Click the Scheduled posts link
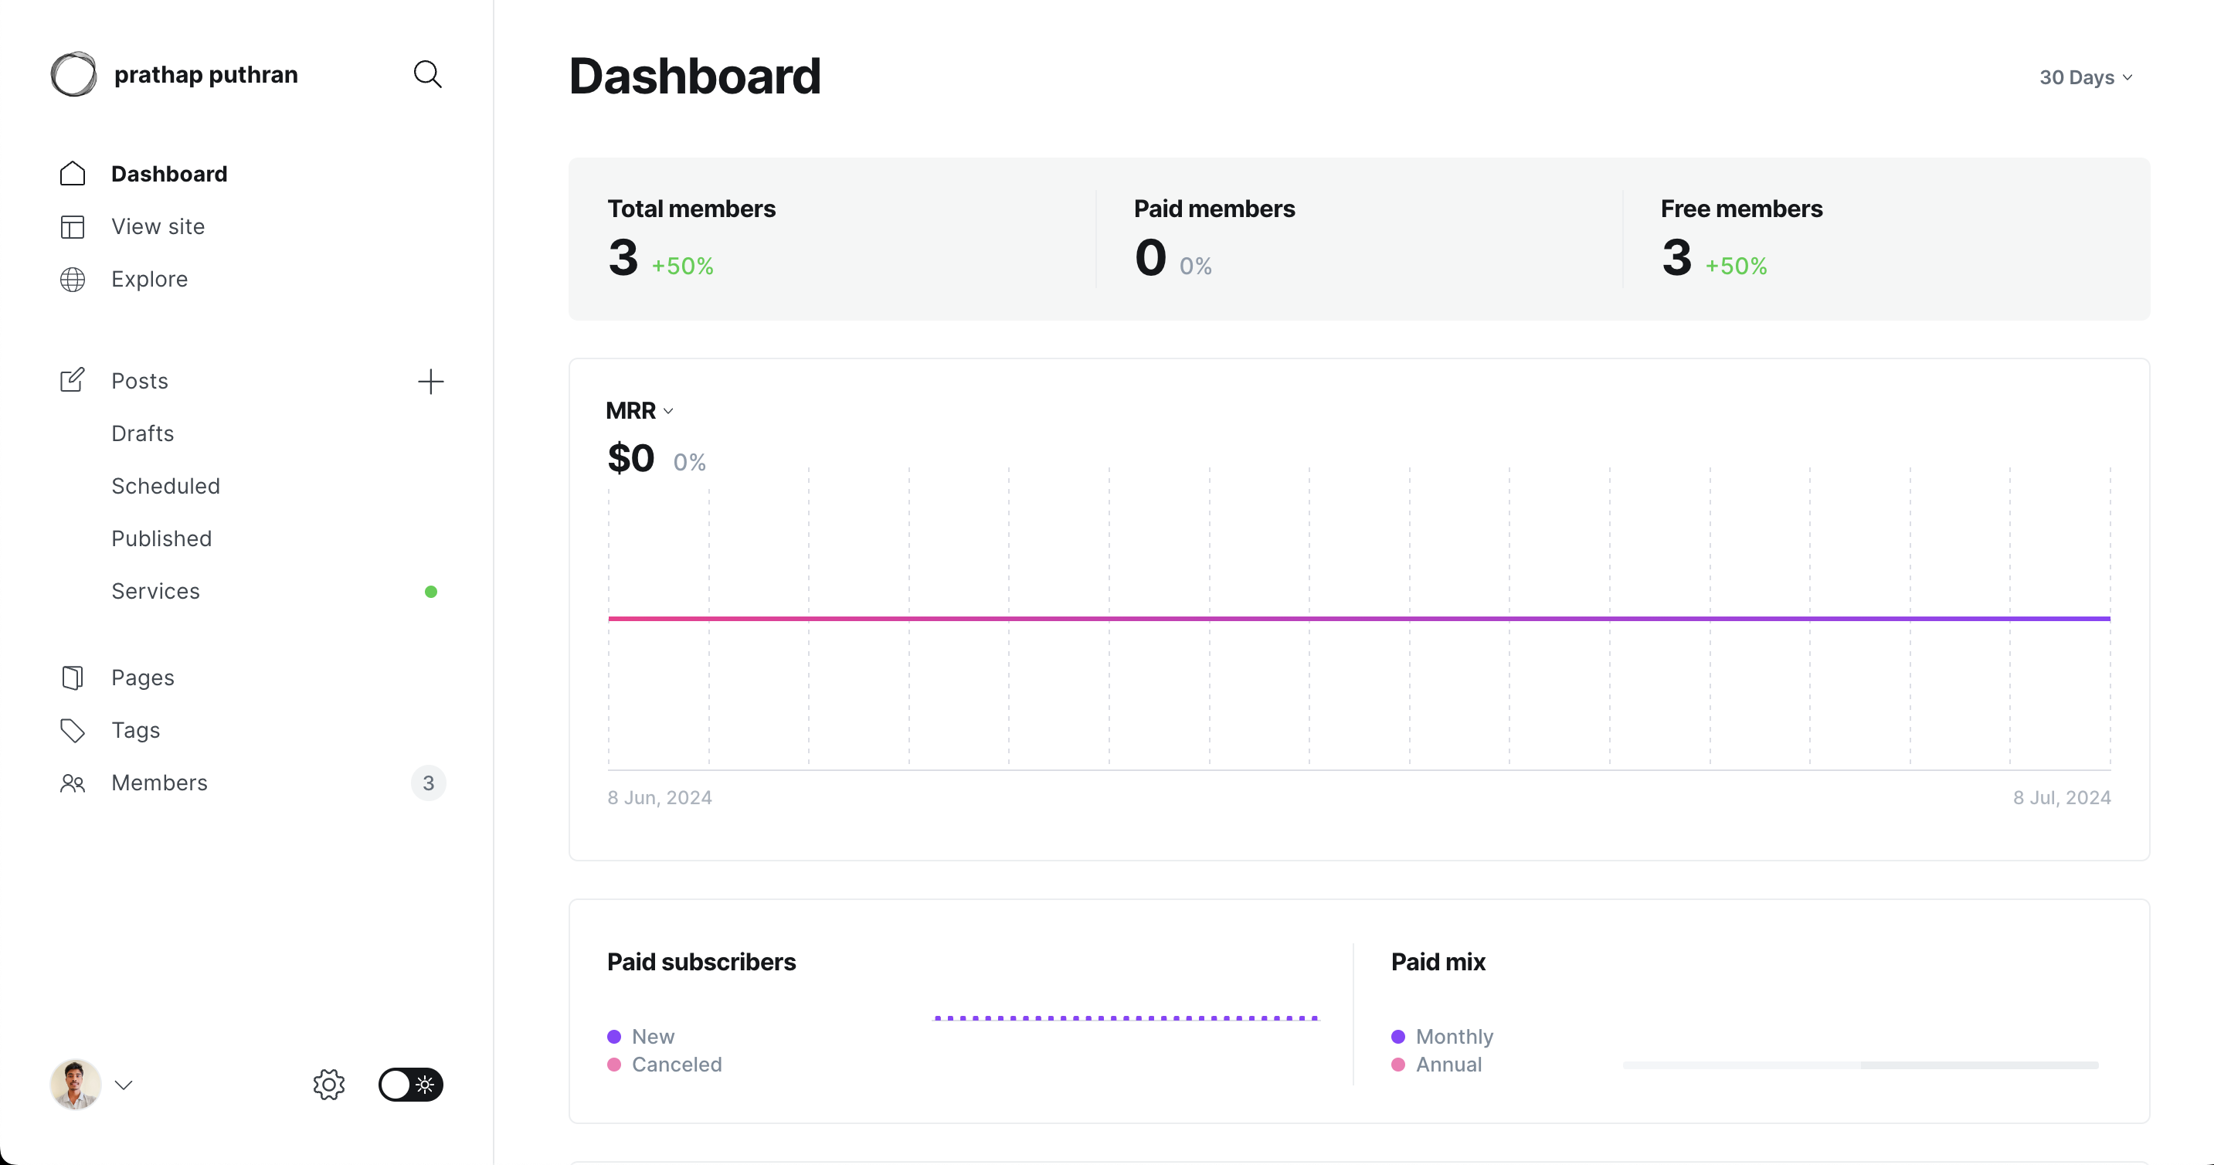The image size is (2214, 1165). click(165, 484)
